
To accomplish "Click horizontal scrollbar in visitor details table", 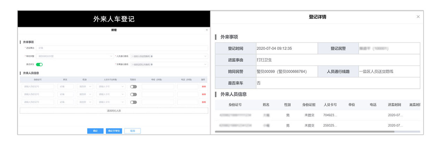I will (x=305, y=132).
